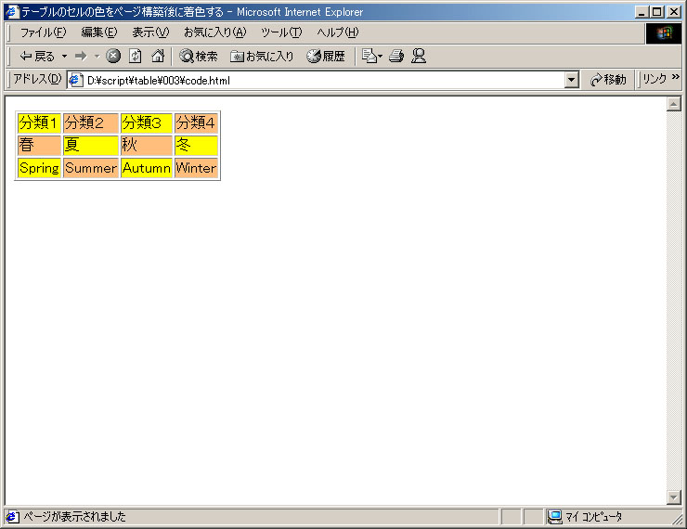687x529 pixels.
Task: Click the Links (リンク) toolbar label
Action: click(x=655, y=79)
